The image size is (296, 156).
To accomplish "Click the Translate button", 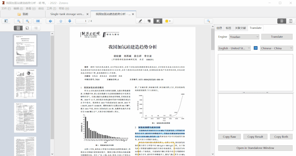I will 277,37.
